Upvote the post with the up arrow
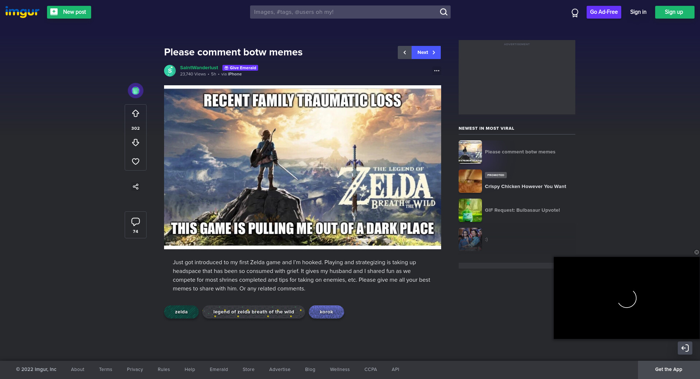The width and height of the screenshot is (700, 379). point(136,114)
